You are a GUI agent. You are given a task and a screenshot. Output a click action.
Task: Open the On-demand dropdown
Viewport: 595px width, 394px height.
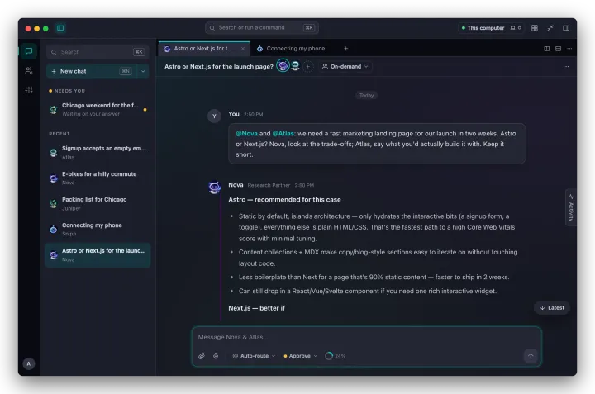pyautogui.click(x=345, y=67)
